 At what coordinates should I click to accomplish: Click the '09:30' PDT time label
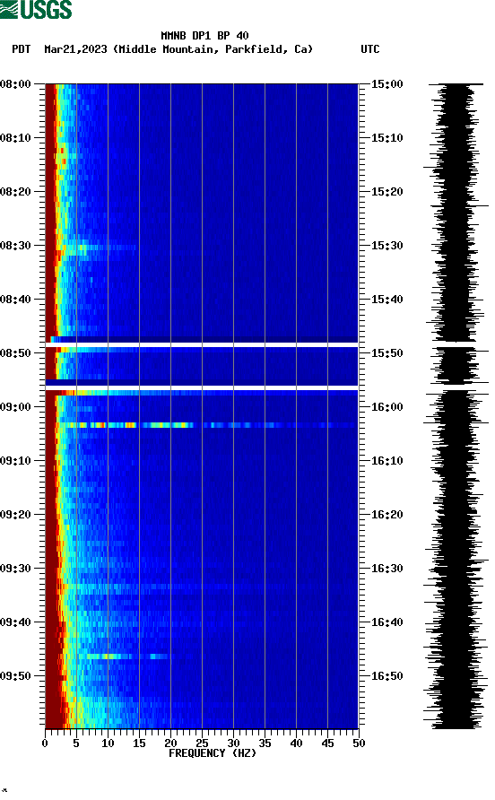15,569
